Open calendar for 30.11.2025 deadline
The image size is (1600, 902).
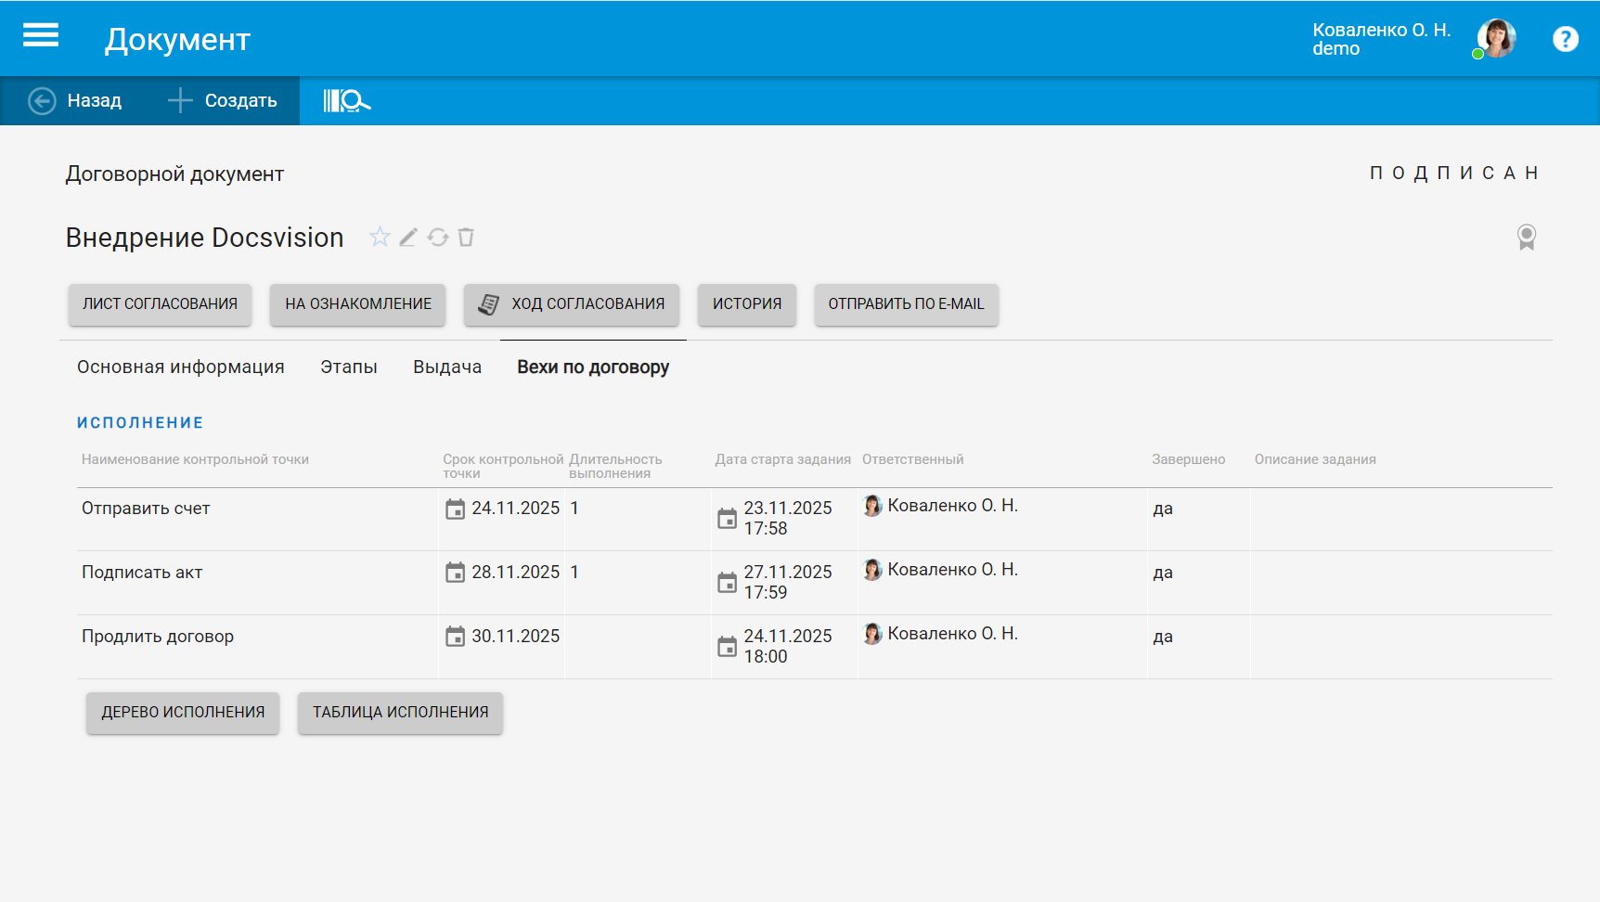[455, 637]
